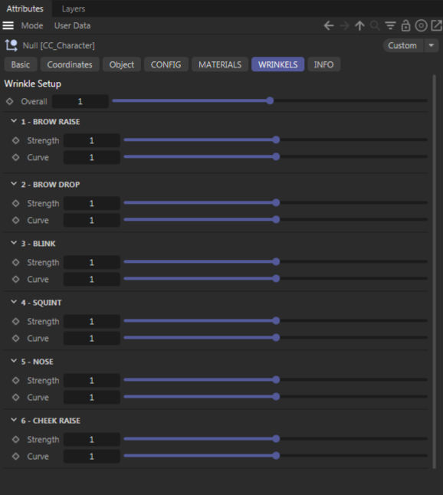This screenshot has height=495, width=443.
Task: Toggle keyframe diamond for Overall
Action: pyautogui.click(x=10, y=101)
